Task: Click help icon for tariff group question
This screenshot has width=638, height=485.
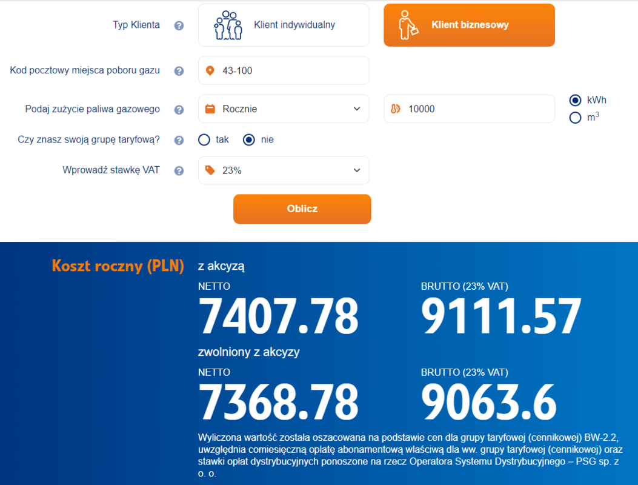Action: (x=179, y=140)
